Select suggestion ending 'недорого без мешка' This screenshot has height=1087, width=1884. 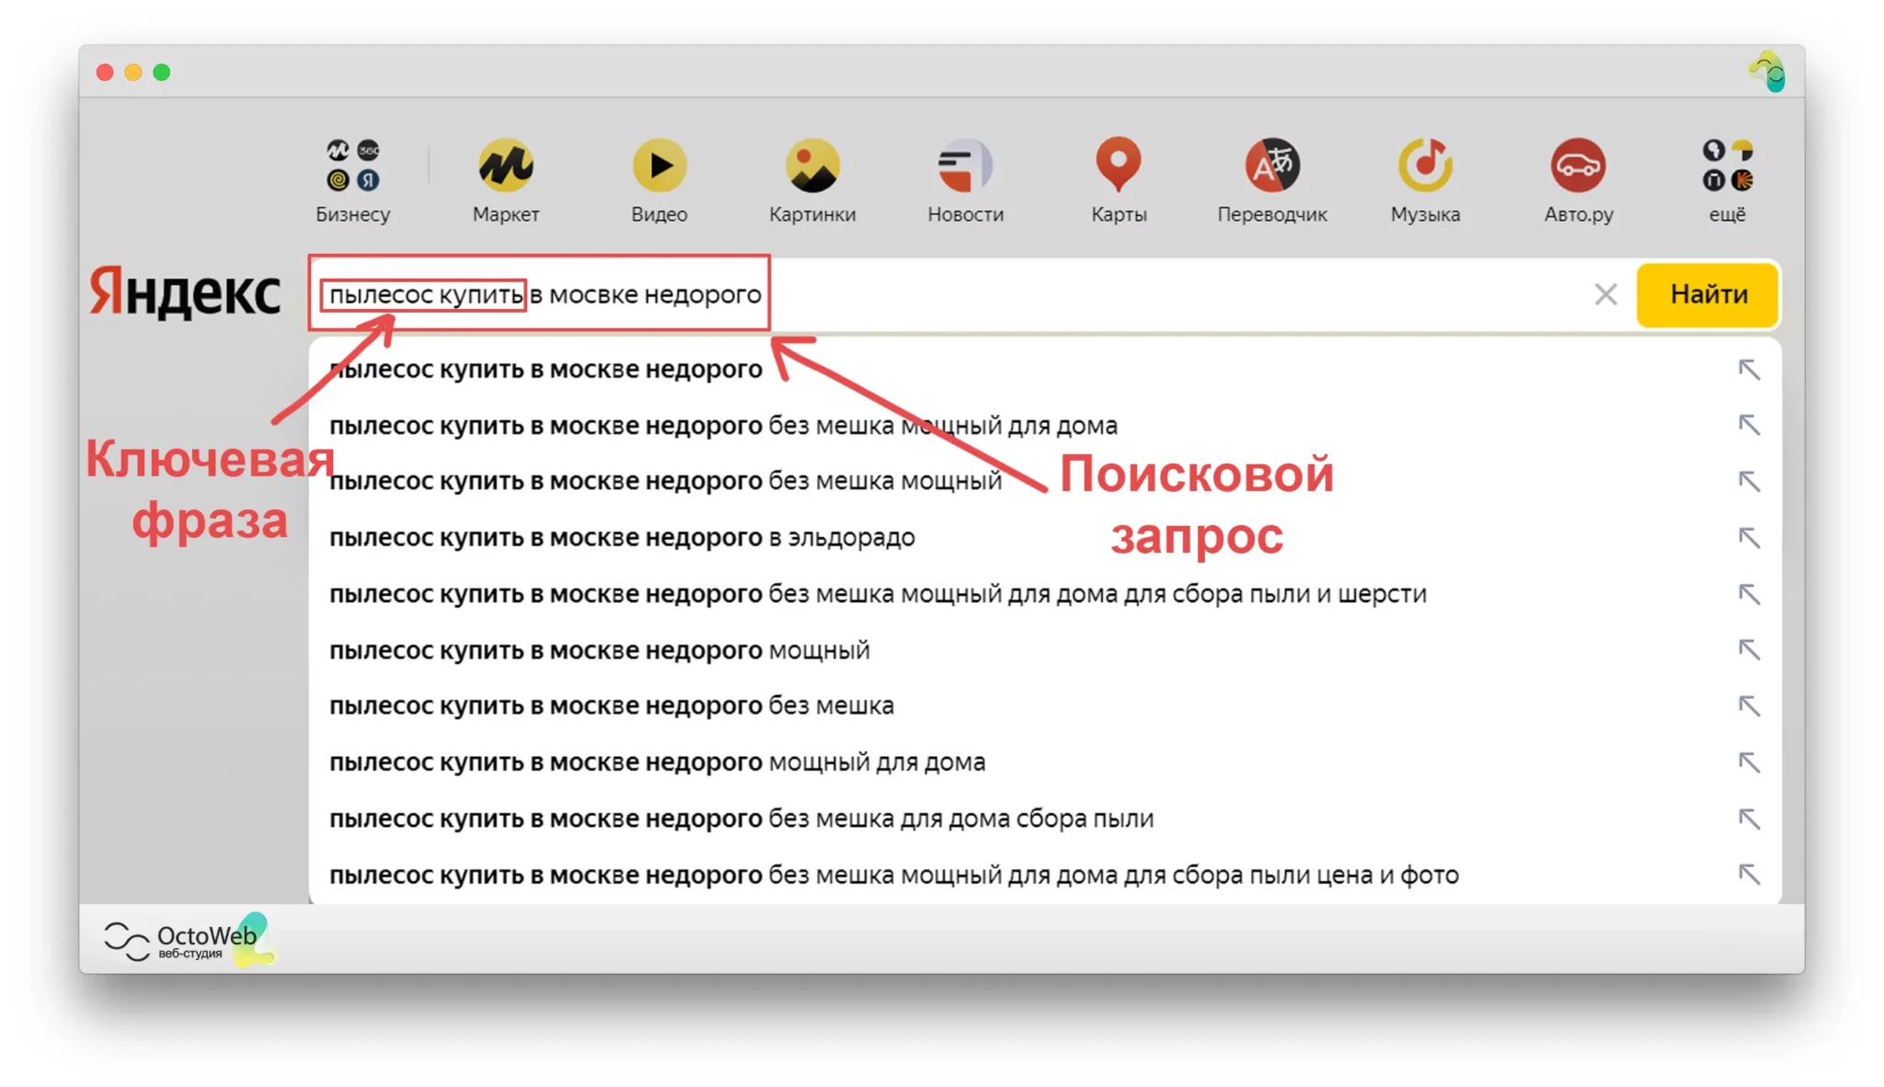point(1045,706)
